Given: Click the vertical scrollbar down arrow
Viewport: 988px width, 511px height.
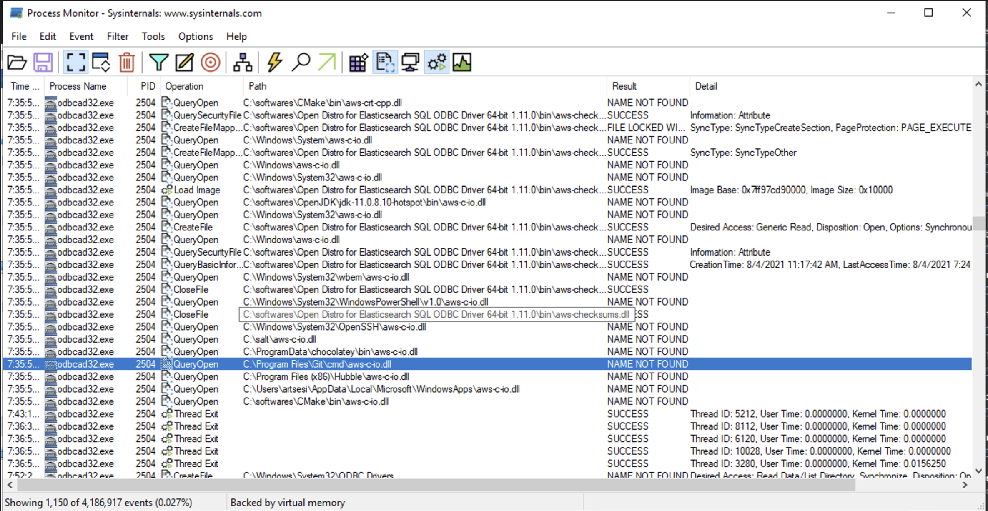Looking at the screenshot, I should point(978,471).
